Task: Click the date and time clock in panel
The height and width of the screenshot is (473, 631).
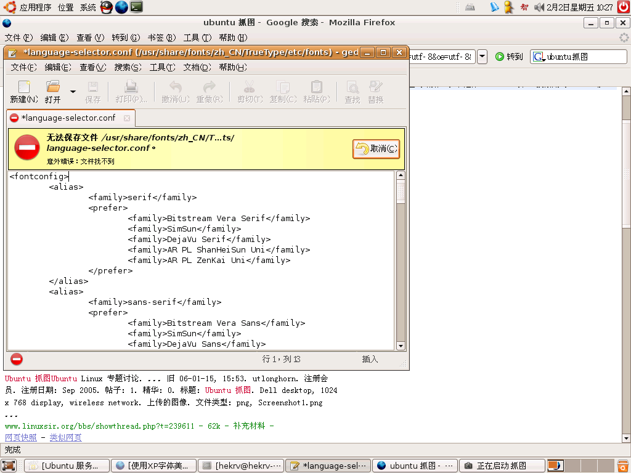Action: (579, 7)
